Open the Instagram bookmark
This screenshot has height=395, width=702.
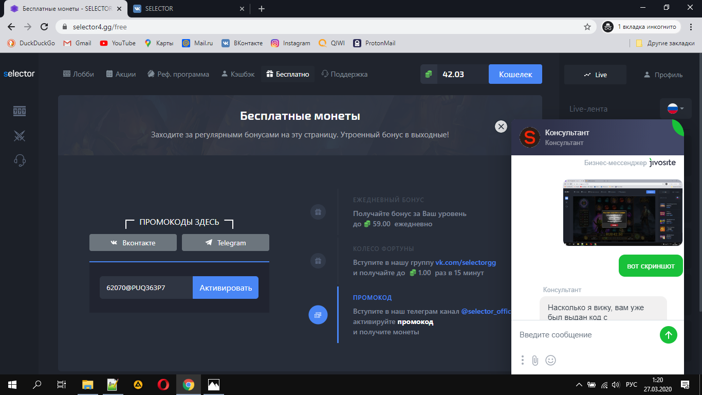click(x=291, y=43)
